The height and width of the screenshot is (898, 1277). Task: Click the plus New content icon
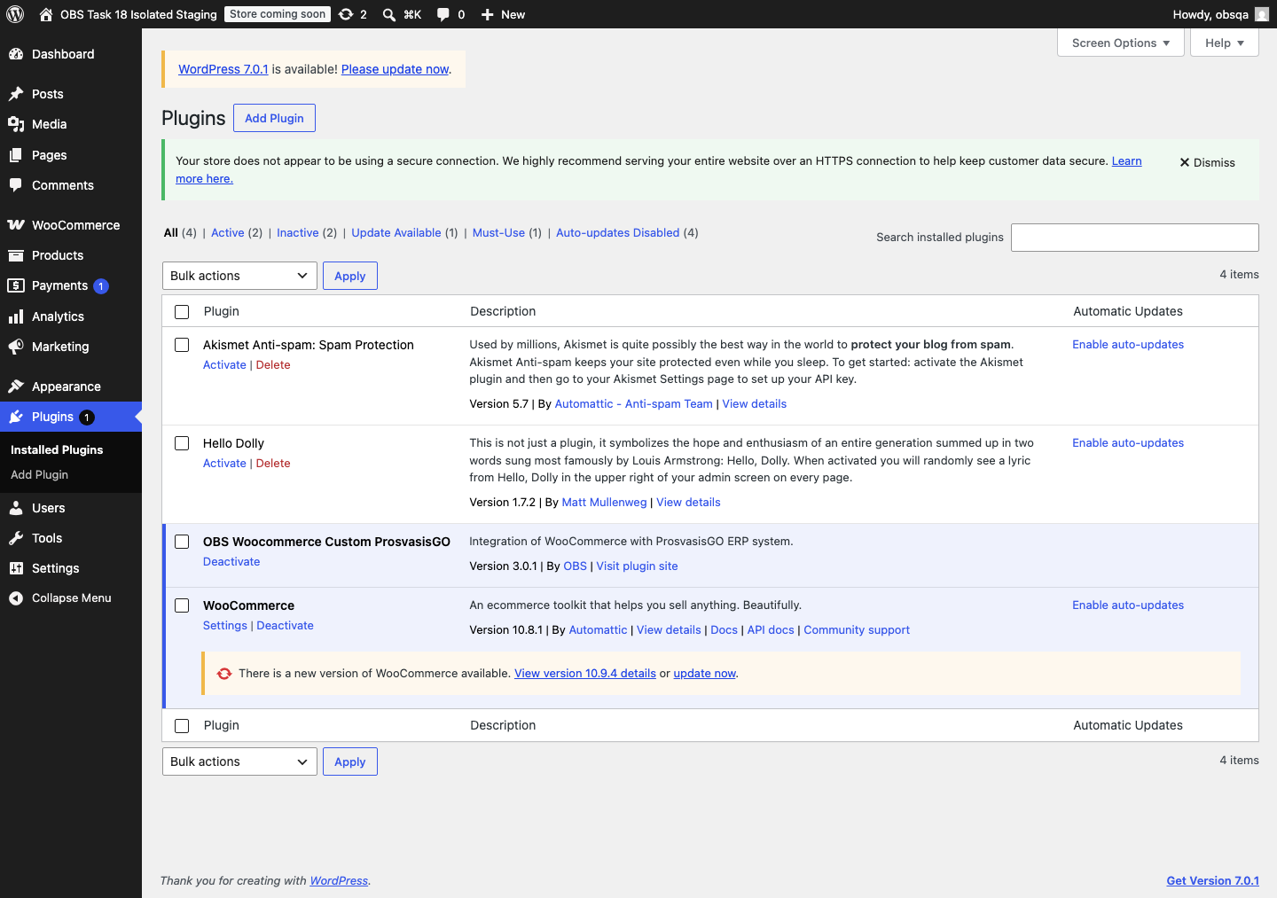tap(487, 14)
